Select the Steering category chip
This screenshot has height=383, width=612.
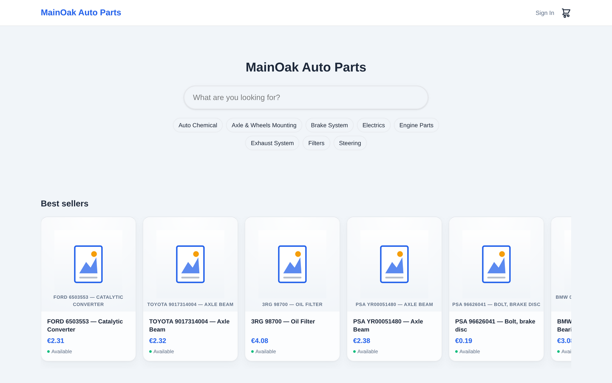[x=350, y=143]
